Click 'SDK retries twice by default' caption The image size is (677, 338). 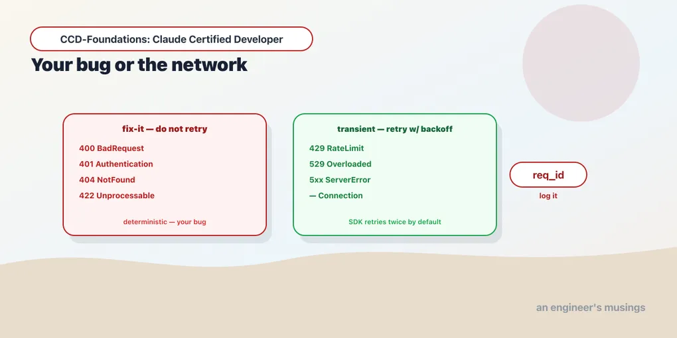(x=395, y=222)
